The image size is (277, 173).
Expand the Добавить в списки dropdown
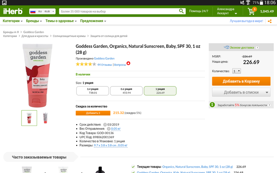pos(267,92)
